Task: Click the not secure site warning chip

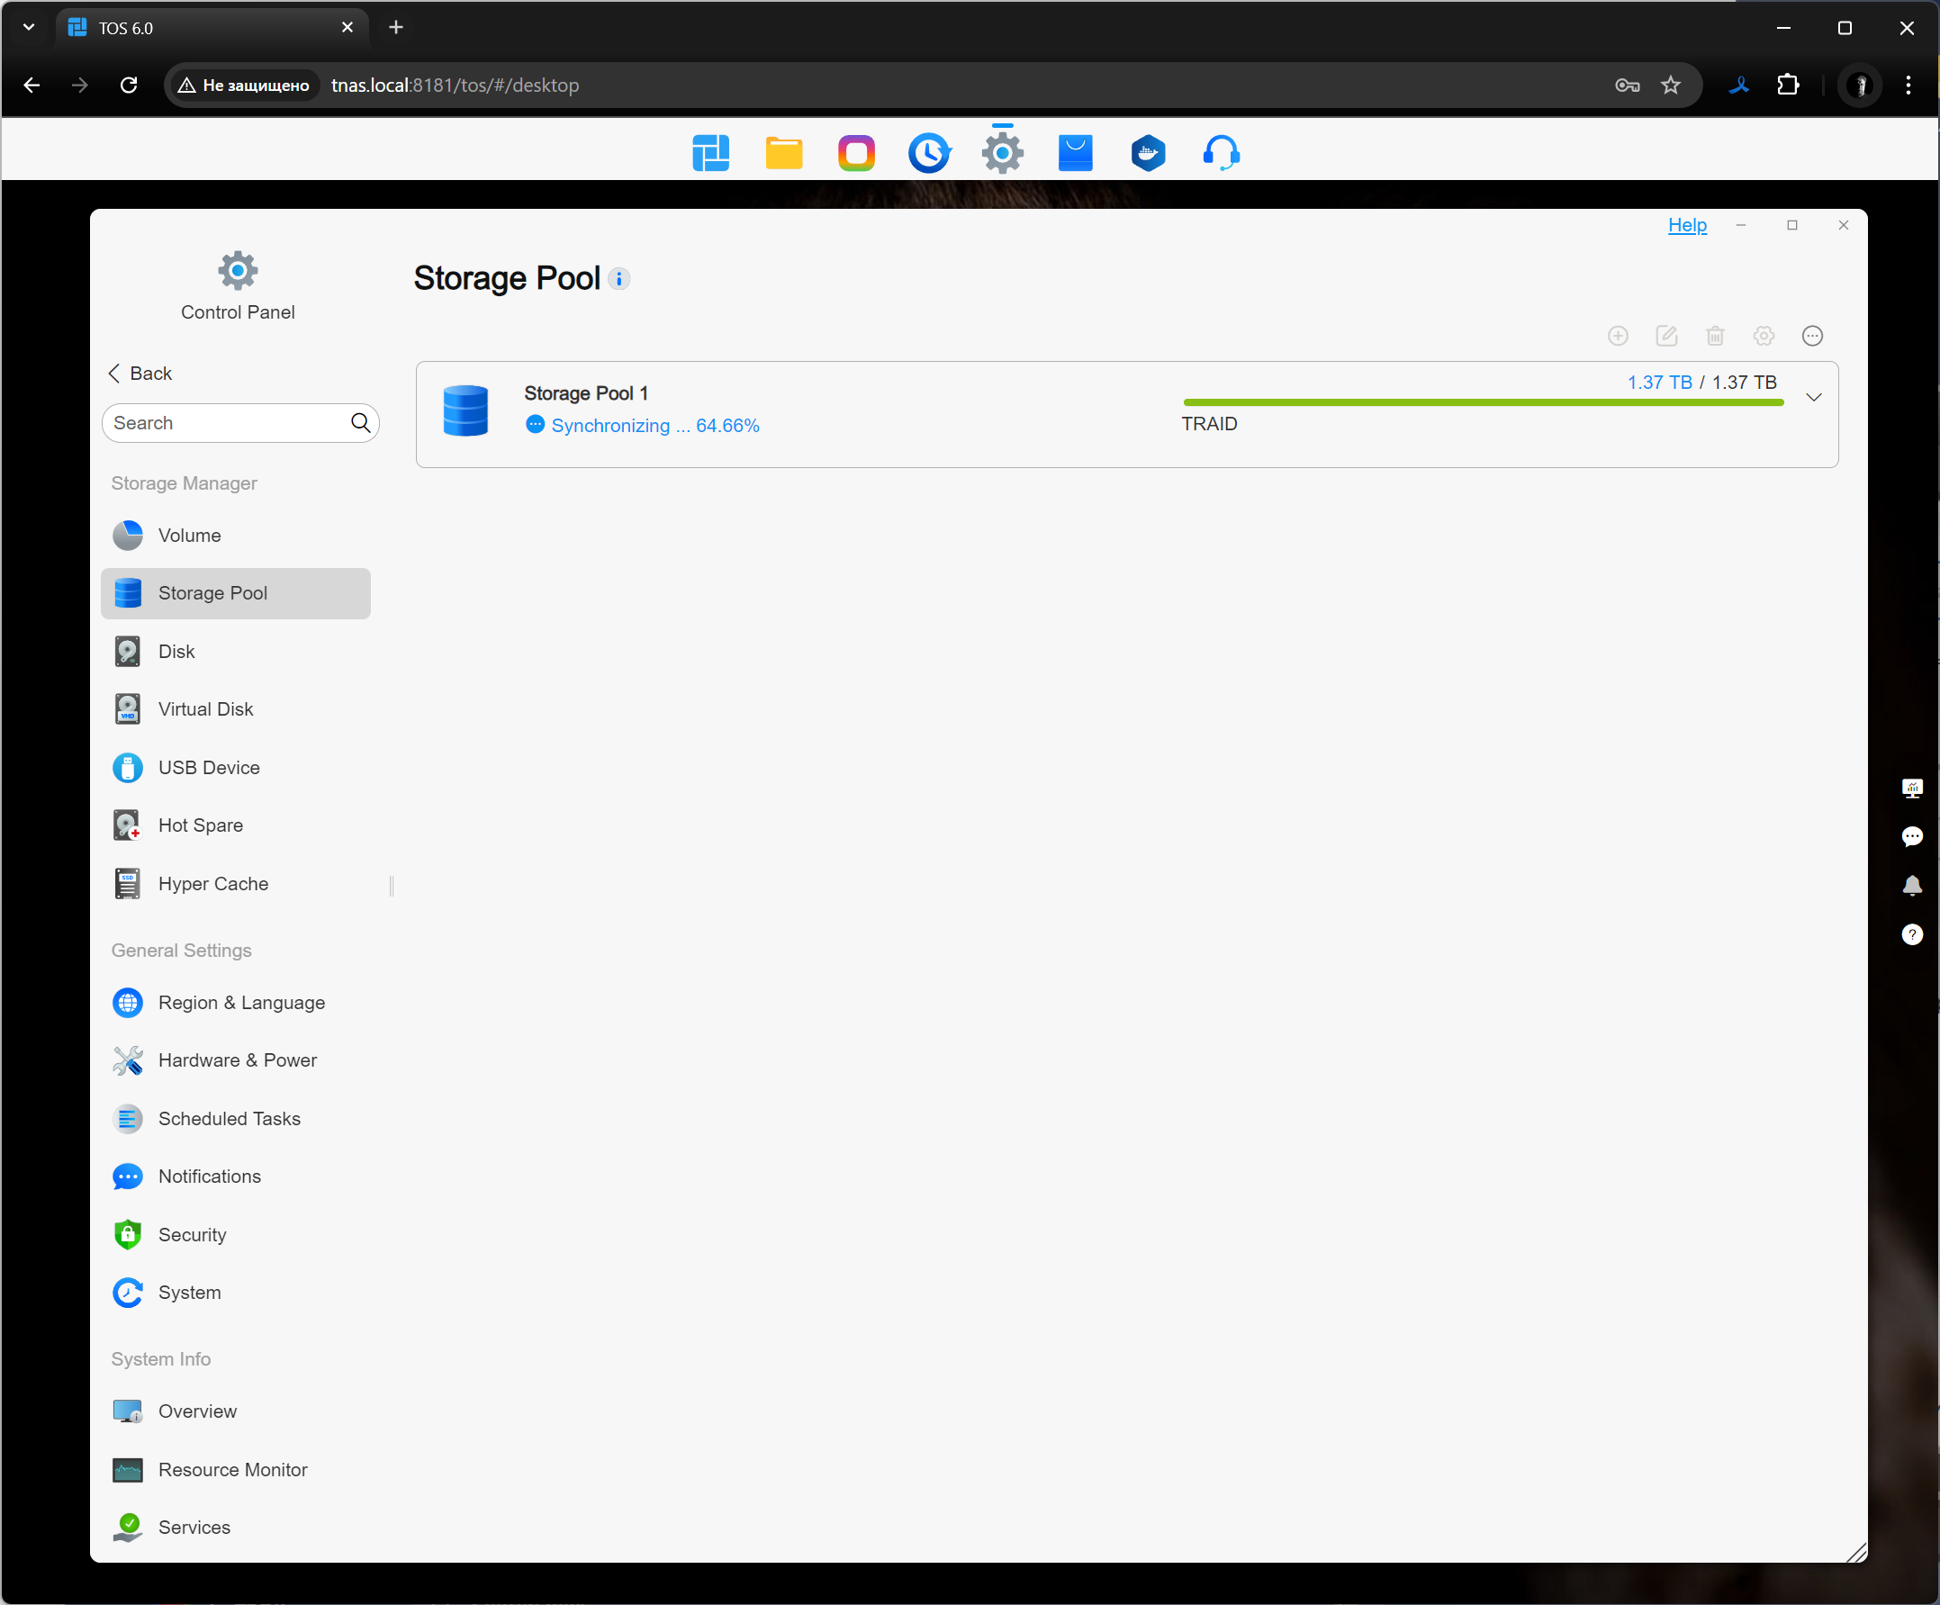Action: pos(244,85)
